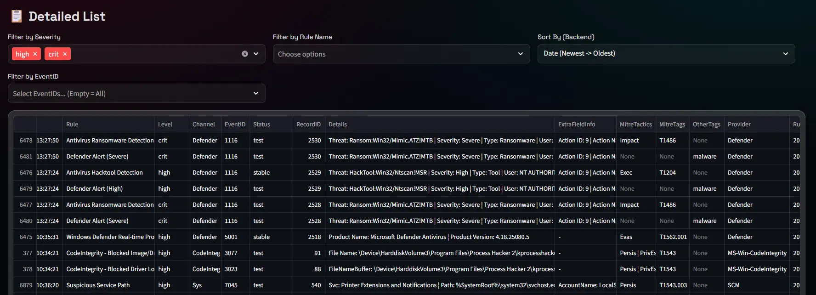Open the Filter by EventID selector
Image resolution: width=816 pixels, height=295 pixels.
136,93
